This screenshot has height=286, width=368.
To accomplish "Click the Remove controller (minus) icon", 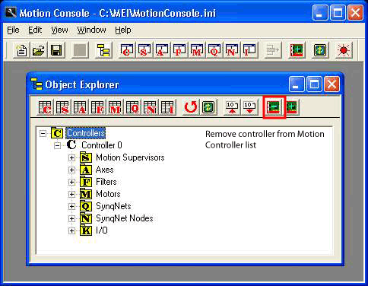I will [274, 107].
